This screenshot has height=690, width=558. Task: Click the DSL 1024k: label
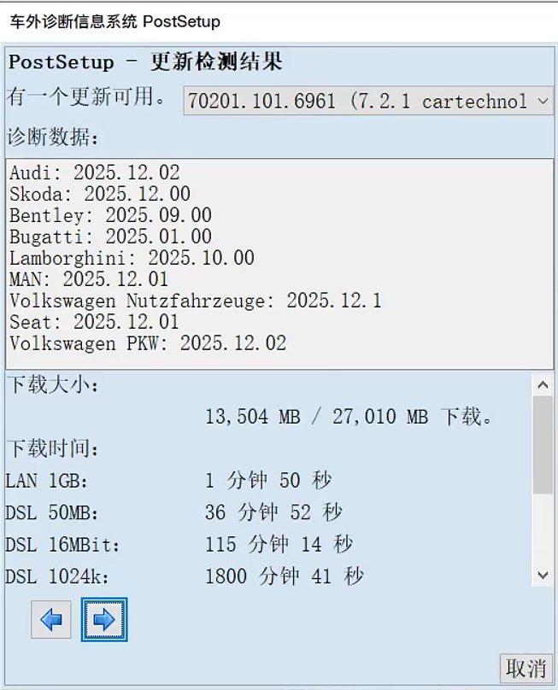click(x=57, y=576)
